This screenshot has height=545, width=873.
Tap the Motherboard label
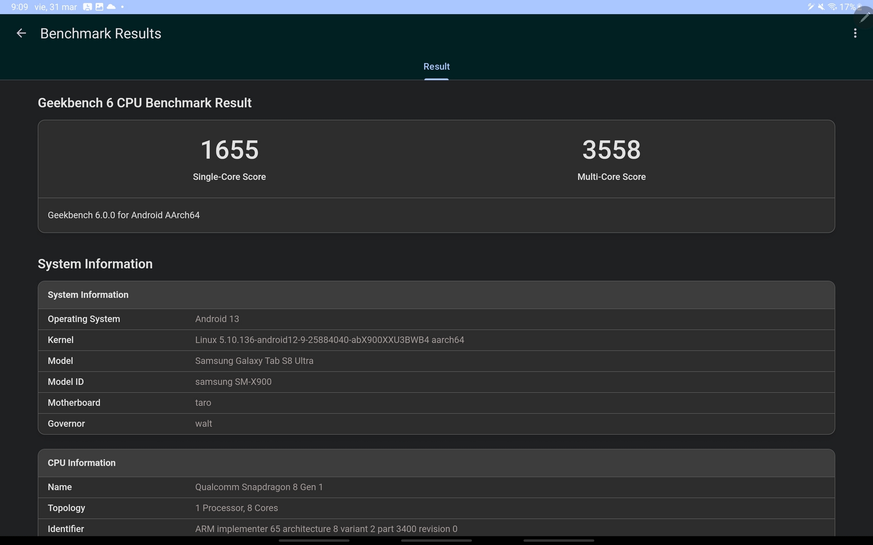[74, 403]
